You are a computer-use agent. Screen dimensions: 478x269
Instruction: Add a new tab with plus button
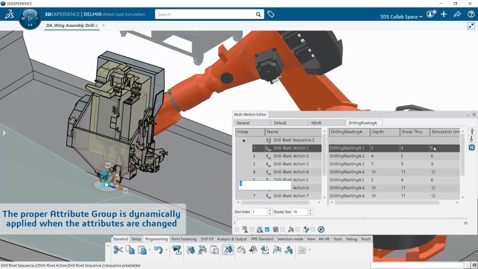[104, 25]
